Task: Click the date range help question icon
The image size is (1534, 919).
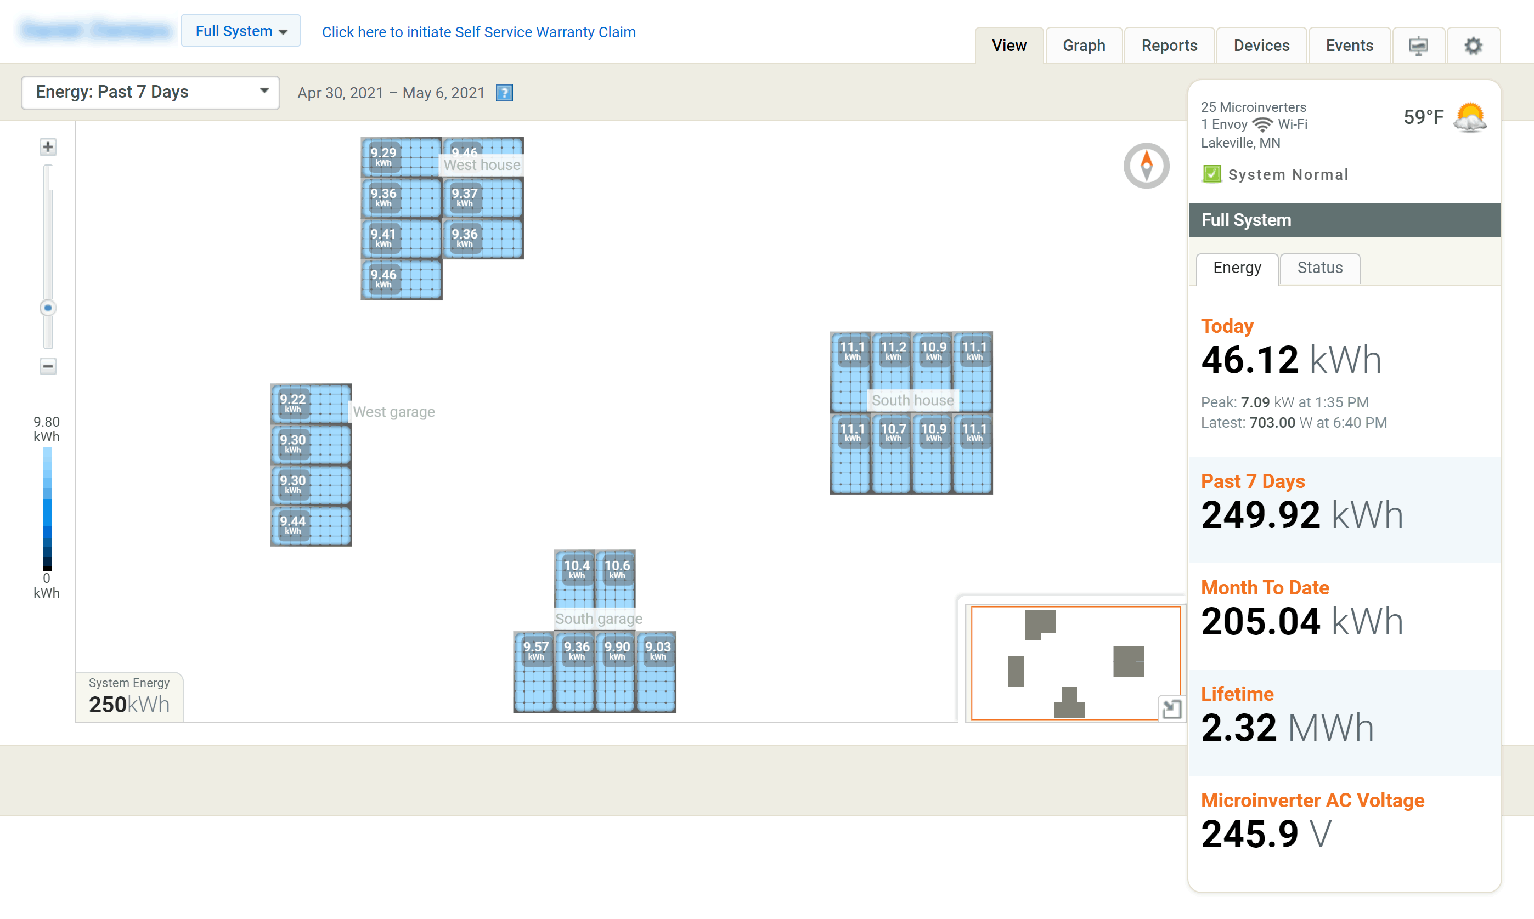Action: click(504, 93)
